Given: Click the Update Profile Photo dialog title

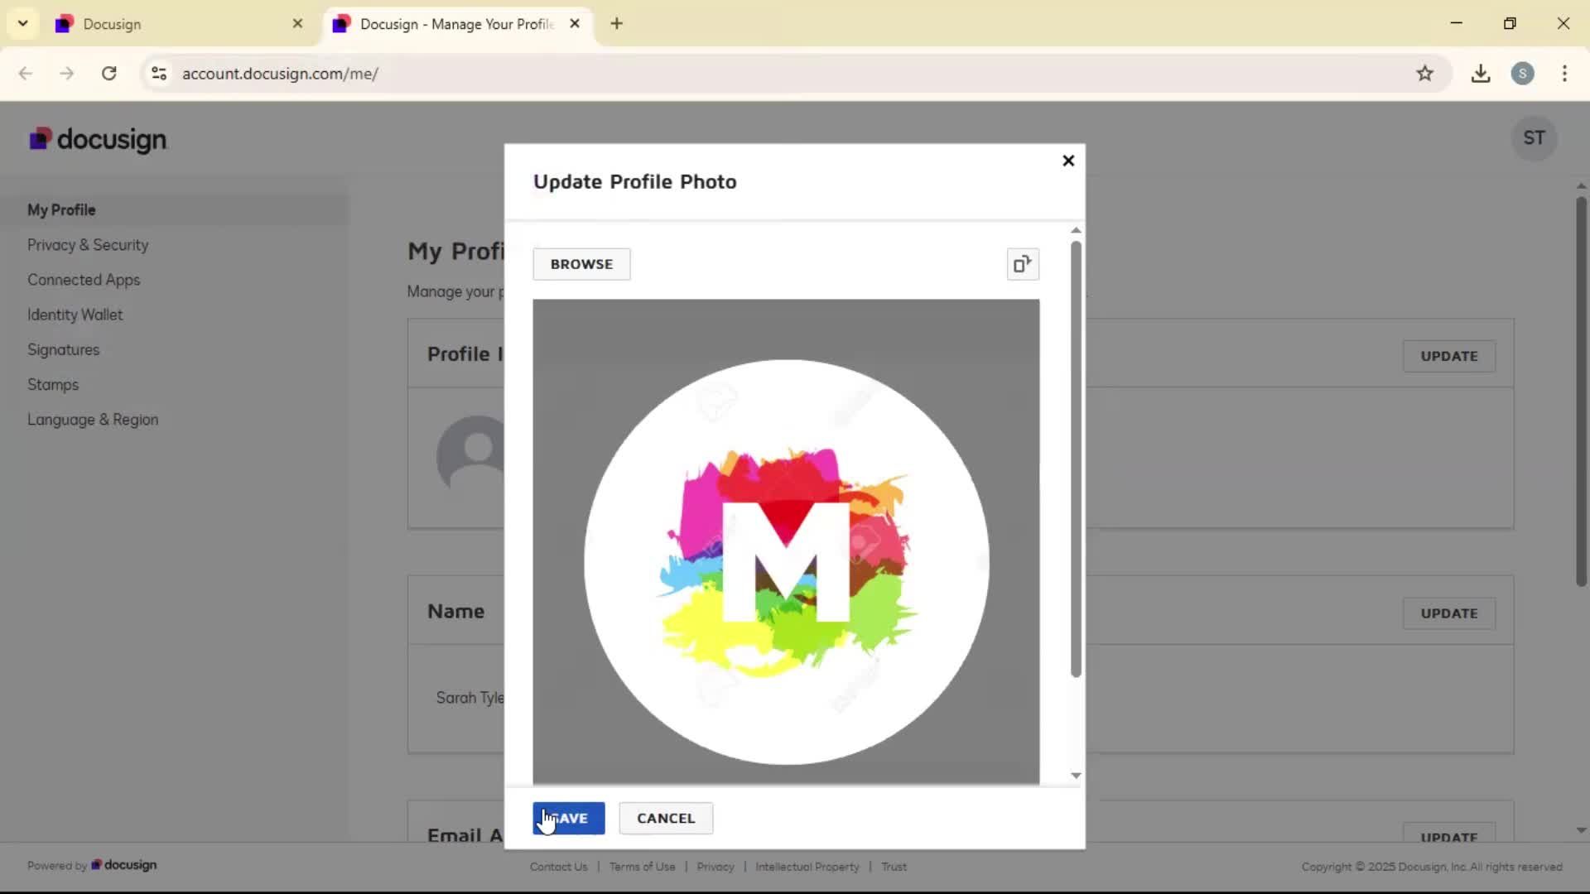Looking at the screenshot, I should pos(635,182).
